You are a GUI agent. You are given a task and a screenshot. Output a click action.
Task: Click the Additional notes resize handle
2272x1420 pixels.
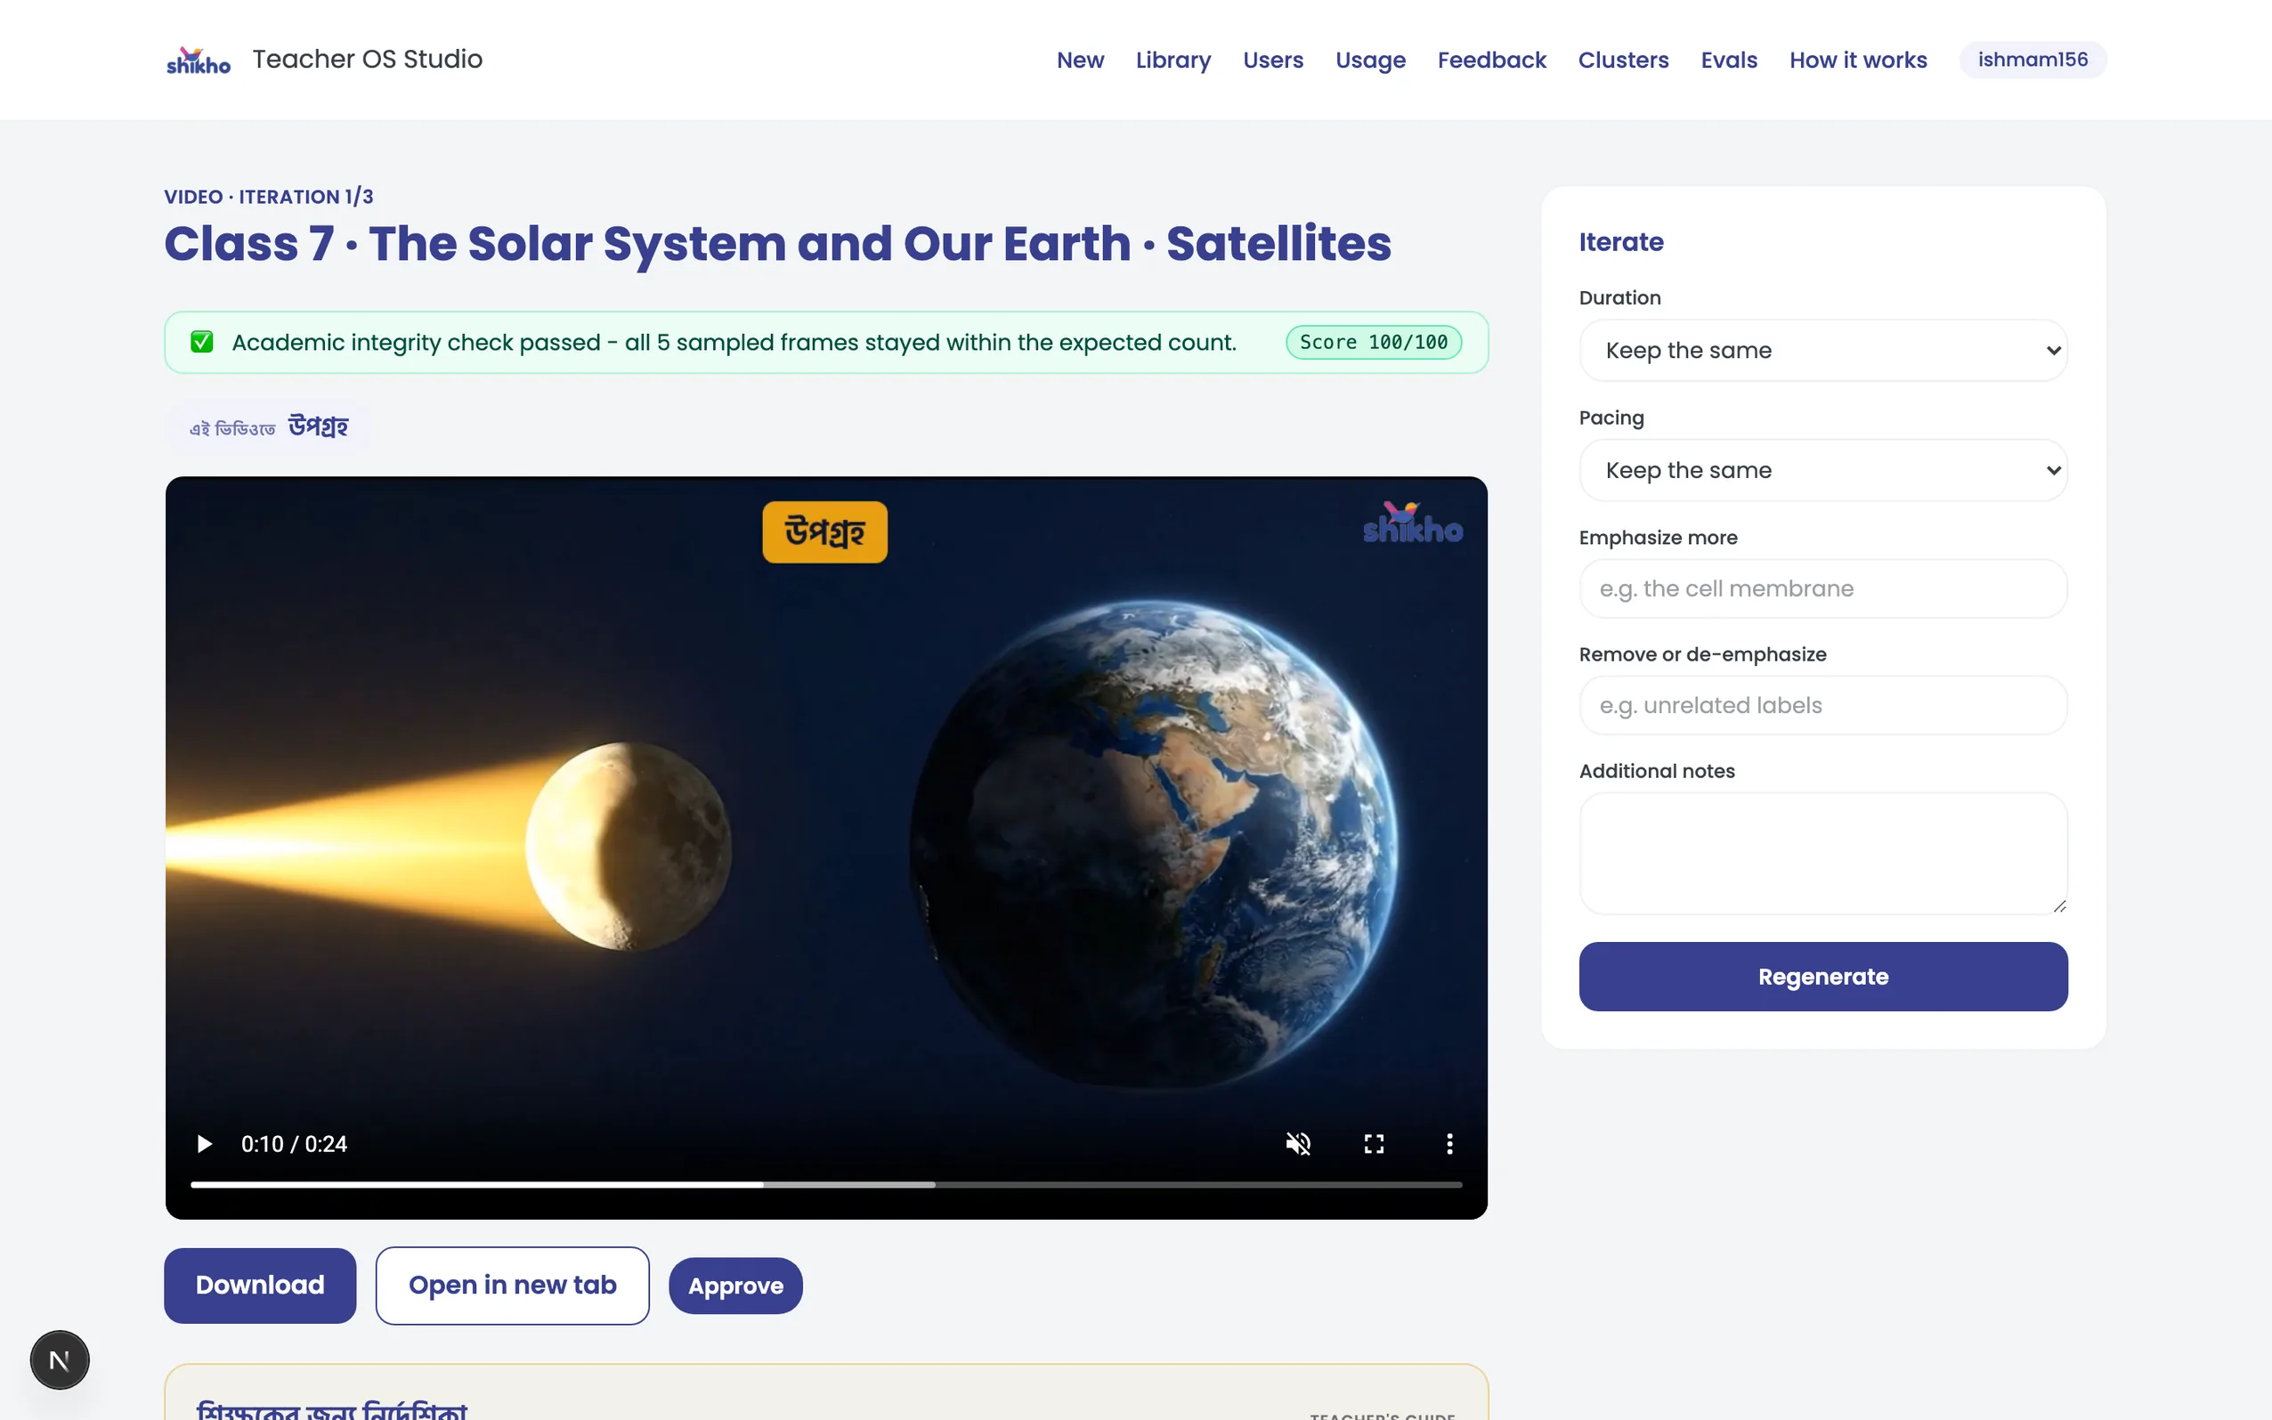(x=2059, y=905)
